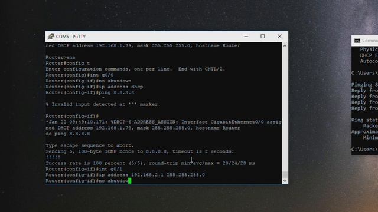This screenshot has width=378, height=212.
Task: Click the 'COM5 - PuTTY' window title text
Action: coord(71,37)
